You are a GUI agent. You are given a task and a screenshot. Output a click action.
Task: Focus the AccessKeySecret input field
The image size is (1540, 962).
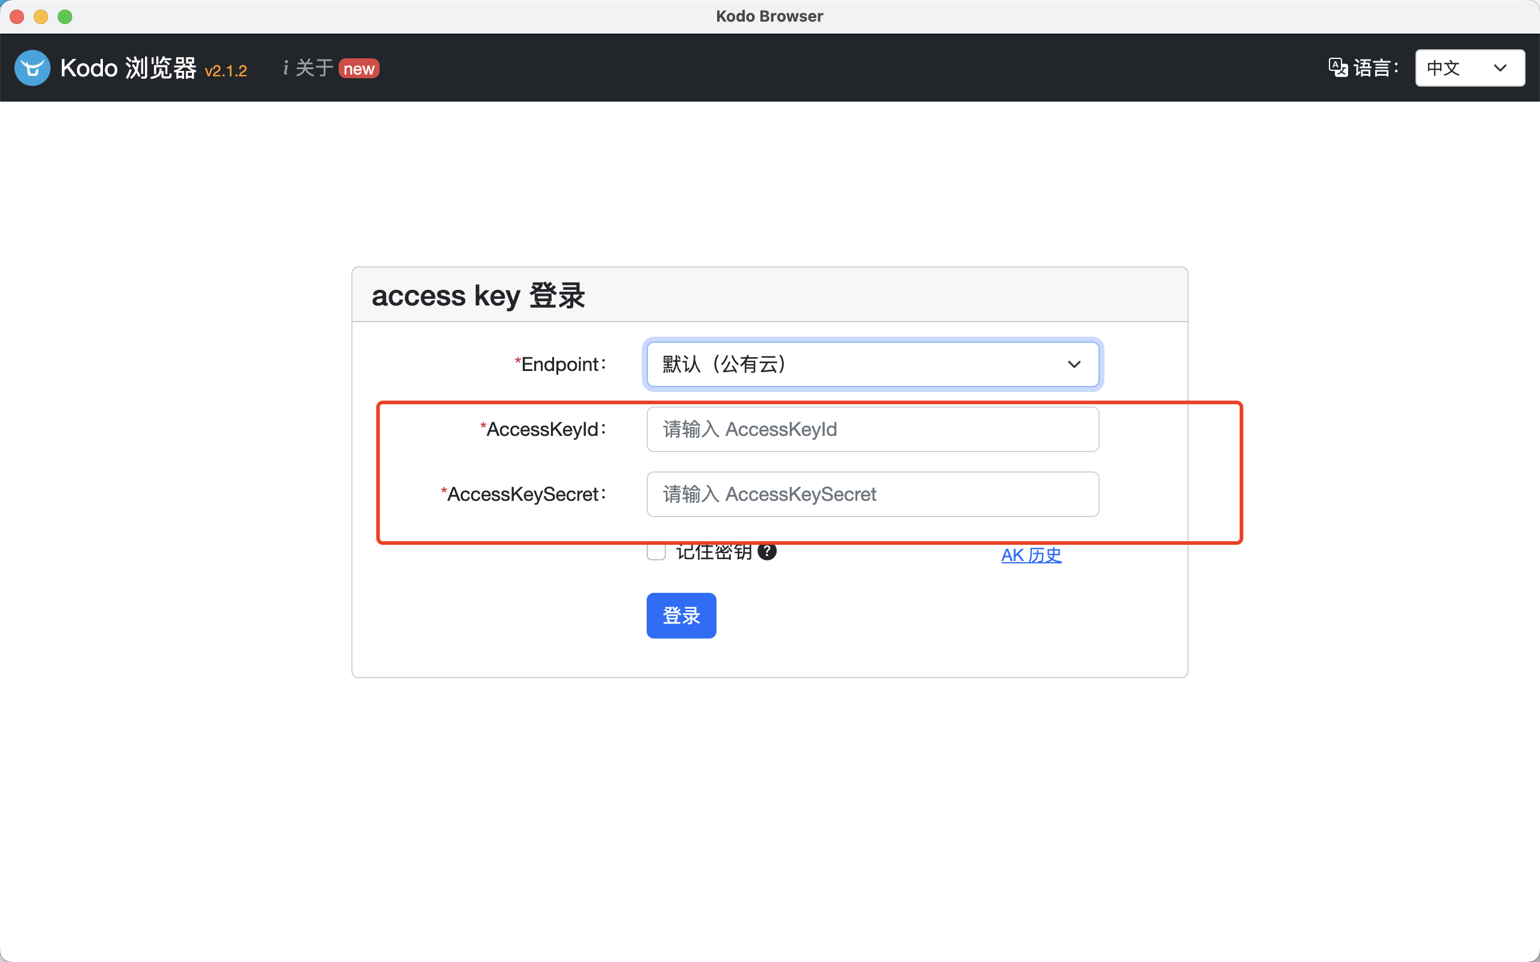872,494
